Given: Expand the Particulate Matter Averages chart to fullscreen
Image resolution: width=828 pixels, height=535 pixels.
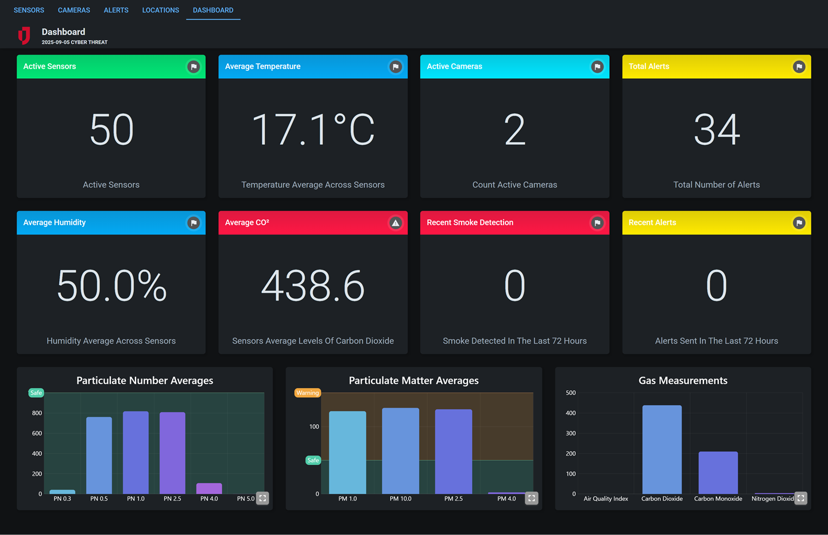Looking at the screenshot, I should click(531, 498).
